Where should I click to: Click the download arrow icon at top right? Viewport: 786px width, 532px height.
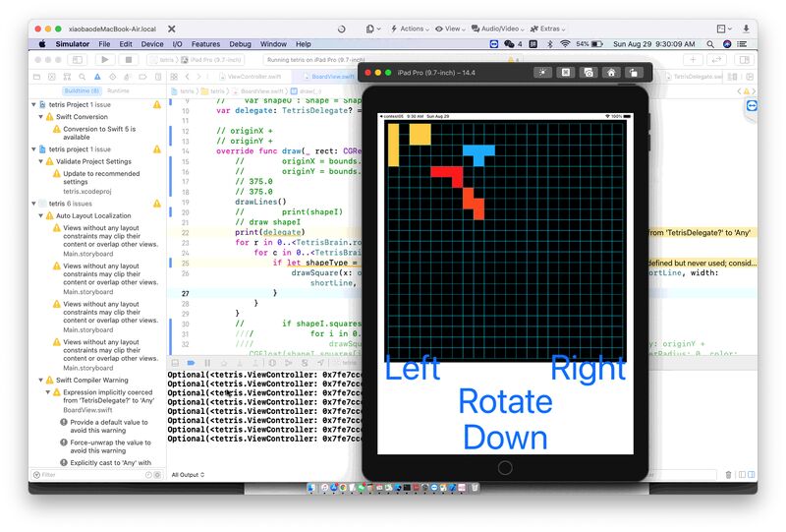click(x=746, y=30)
